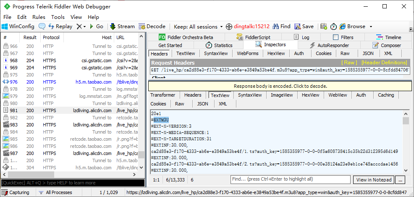Open the Help menu
The height and width of the screenshot is (197, 414).
(93, 17)
